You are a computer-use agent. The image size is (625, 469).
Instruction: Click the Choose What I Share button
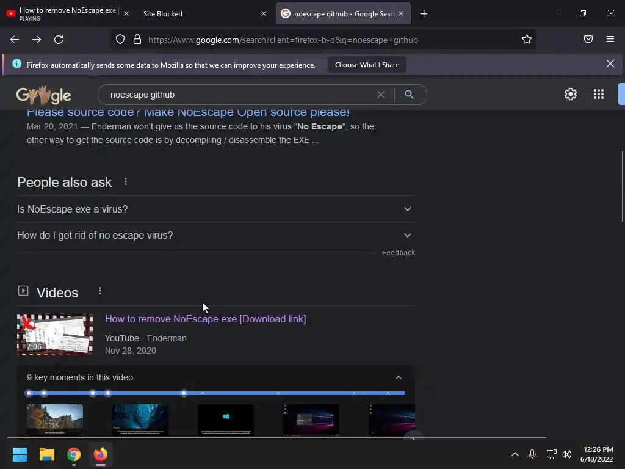(x=367, y=65)
